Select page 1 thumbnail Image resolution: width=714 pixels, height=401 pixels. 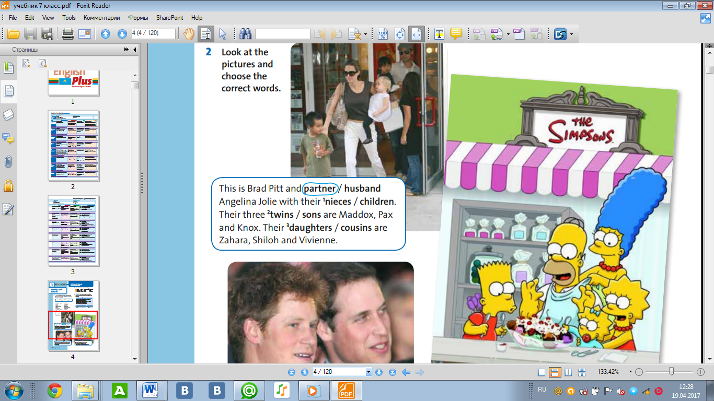[73, 84]
